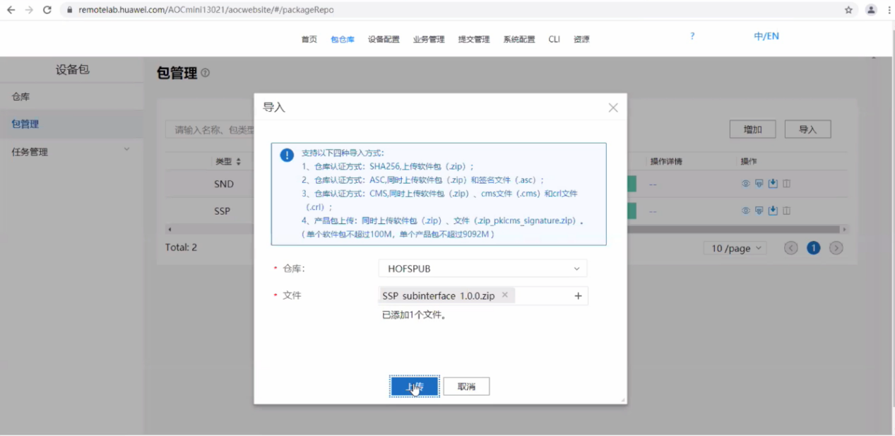
Task: Click the 取消 cancel button
Action: pyautogui.click(x=466, y=387)
